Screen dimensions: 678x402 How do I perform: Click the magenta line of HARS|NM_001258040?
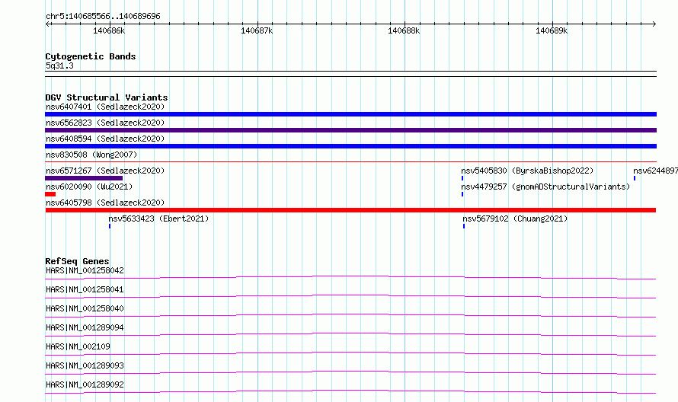350,315
